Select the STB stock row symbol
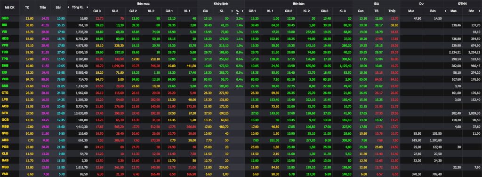Viewport: 482px width, 177px height. pyautogui.click(x=5, y=113)
